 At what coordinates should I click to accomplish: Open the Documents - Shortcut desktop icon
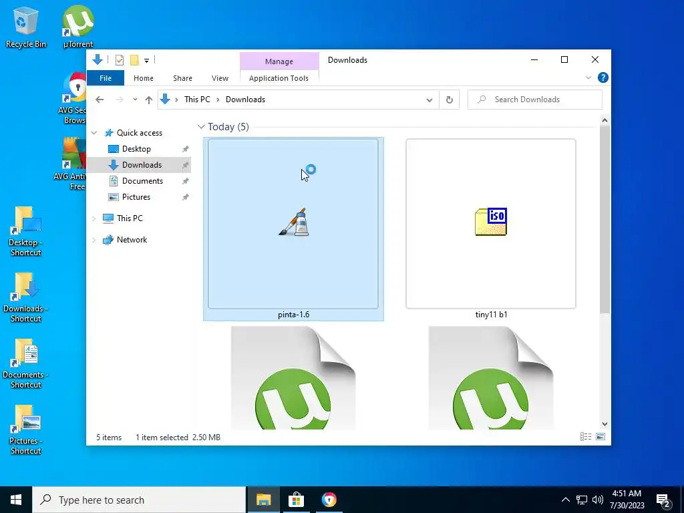pyautogui.click(x=25, y=364)
